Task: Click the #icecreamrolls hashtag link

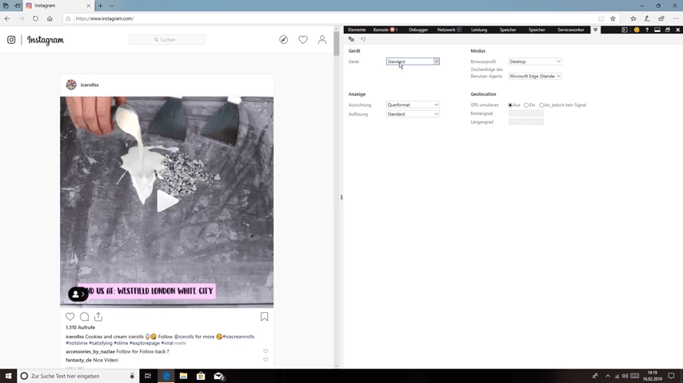Action: [238, 337]
